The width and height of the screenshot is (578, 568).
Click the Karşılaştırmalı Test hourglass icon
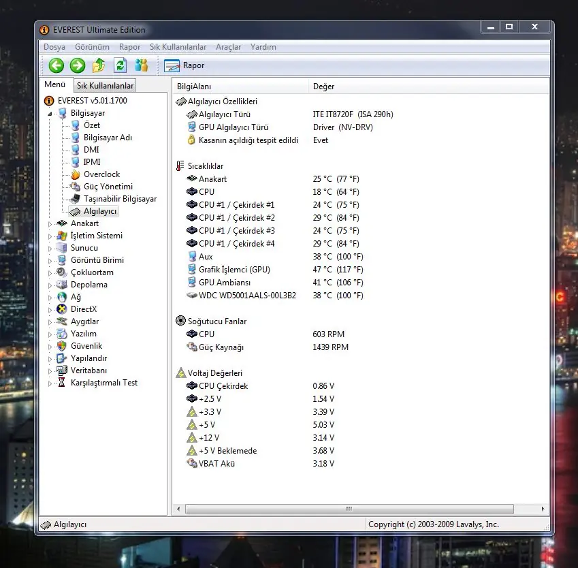[x=61, y=383]
